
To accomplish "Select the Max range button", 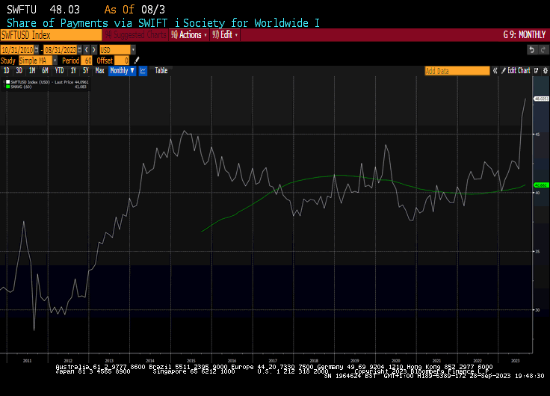I will click(x=99, y=70).
